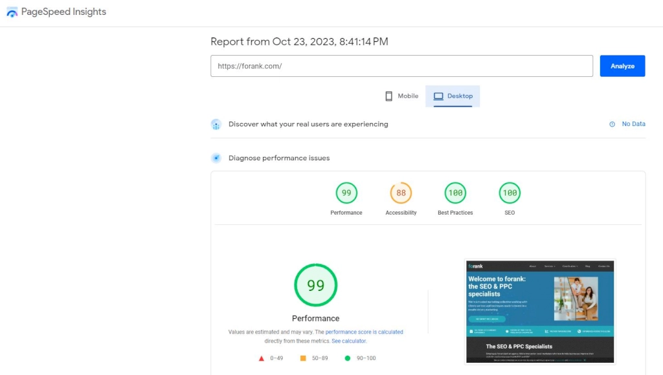
Task: Click the large Performance heading text
Action: [315, 318]
